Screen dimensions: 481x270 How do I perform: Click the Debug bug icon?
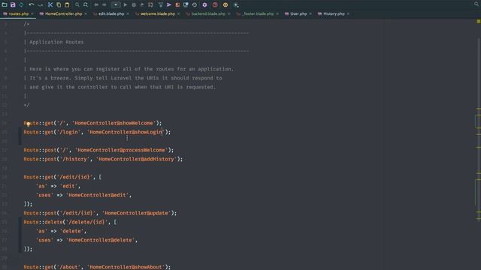tap(134, 5)
